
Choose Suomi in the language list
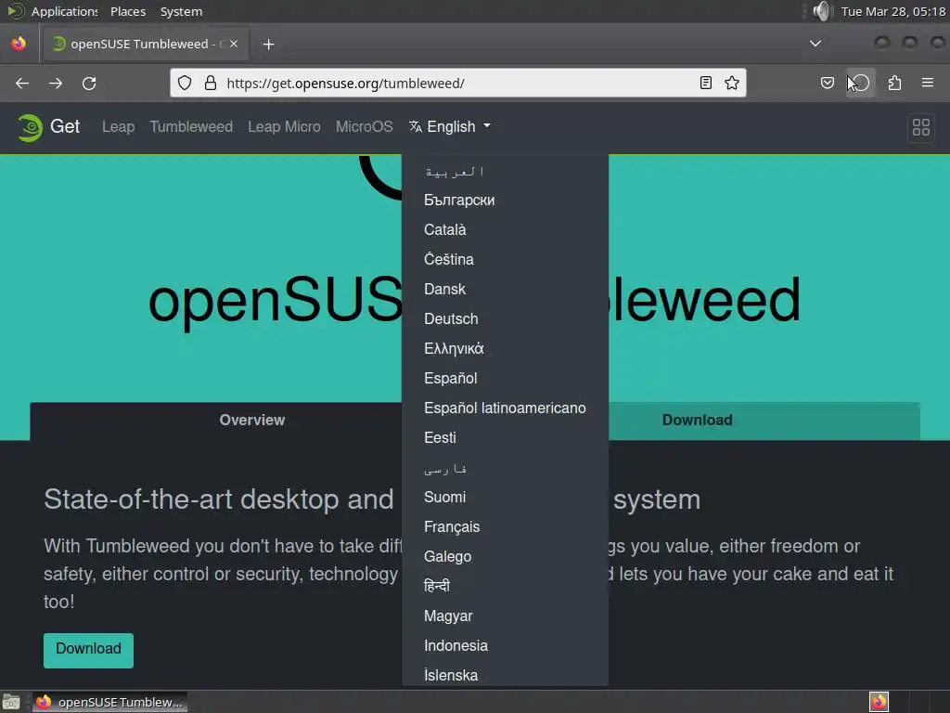(505, 498)
